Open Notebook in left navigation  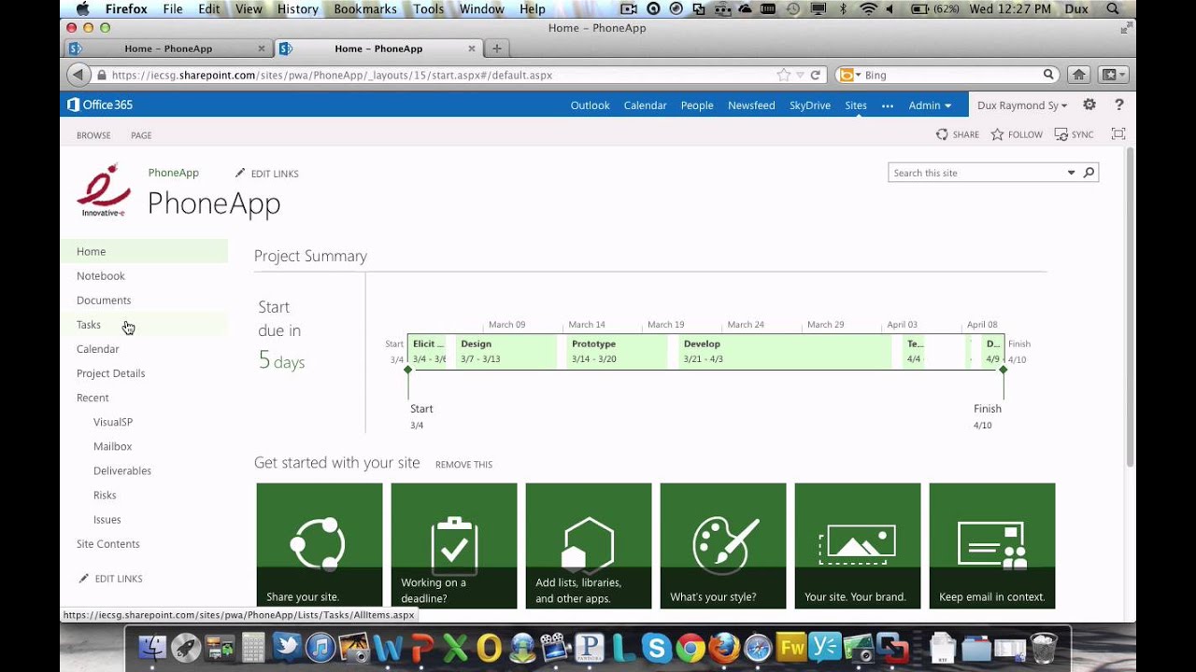click(100, 276)
